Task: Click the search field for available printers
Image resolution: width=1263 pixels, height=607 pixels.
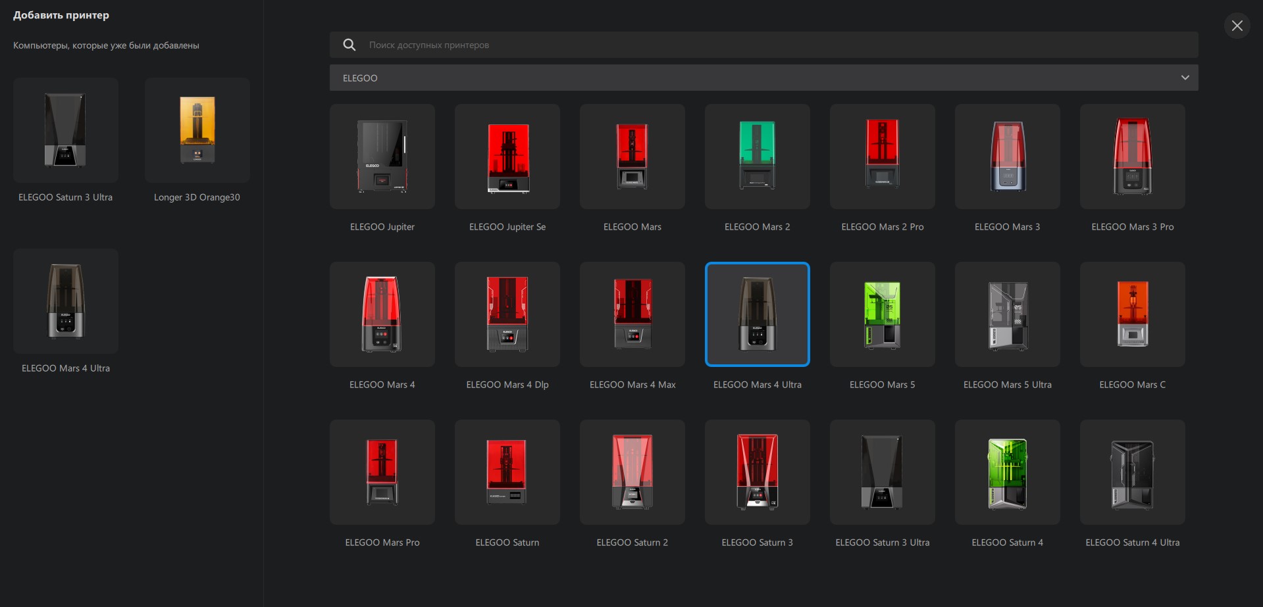Action: coord(777,45)
